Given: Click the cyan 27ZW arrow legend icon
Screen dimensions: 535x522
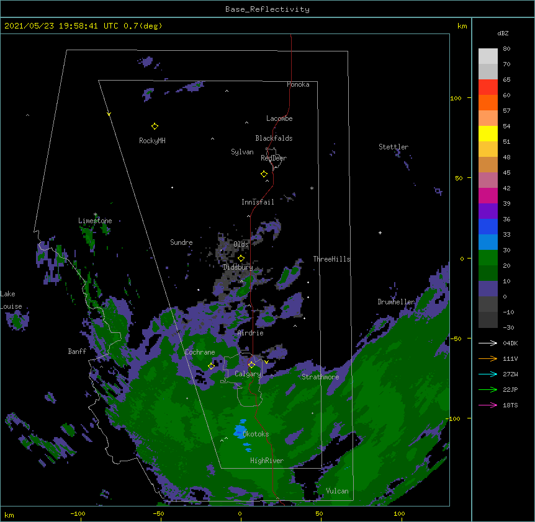Looking at the screenshot, I should point(488,374).
